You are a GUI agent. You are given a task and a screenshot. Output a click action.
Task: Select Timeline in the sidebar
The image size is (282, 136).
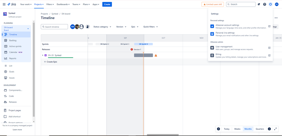point(16,34)
